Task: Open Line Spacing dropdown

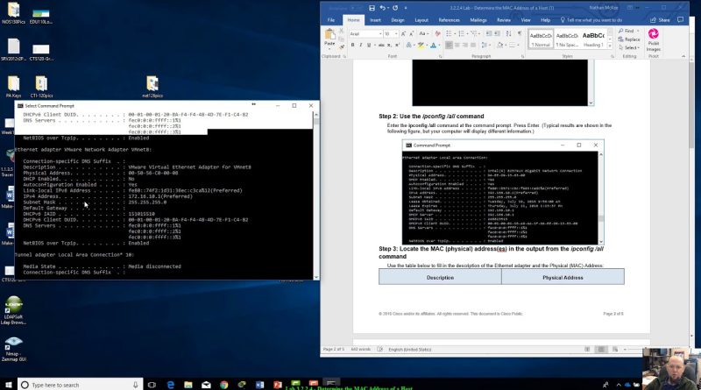Action: [x=485, y=46]
